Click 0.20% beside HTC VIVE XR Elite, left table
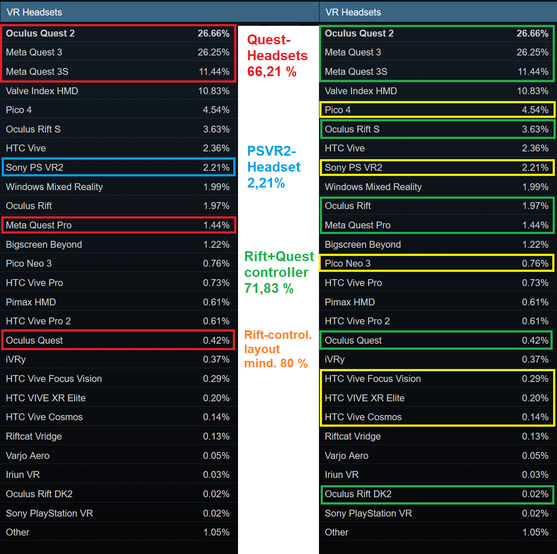The width and height of the screenshot is (557, 554). (x=216, y=398)
